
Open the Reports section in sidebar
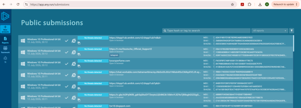coord(5,40)
